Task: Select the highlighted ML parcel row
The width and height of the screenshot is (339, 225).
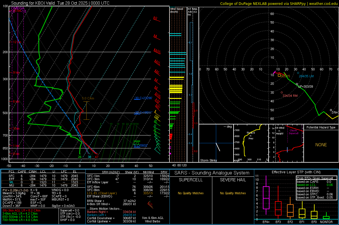Action: pyautogui.click(x=43, y=182)
